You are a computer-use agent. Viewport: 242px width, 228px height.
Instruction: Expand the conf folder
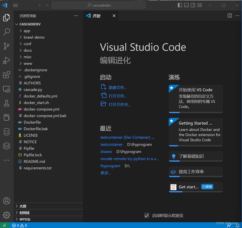(x=48, y=44)
